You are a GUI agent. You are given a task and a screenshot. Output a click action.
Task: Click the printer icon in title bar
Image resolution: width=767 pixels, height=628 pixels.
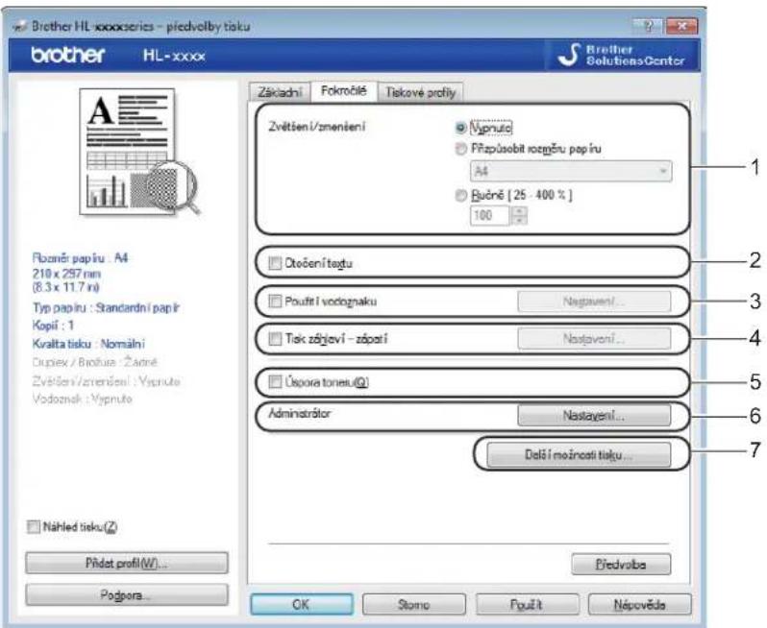point(20,26)
